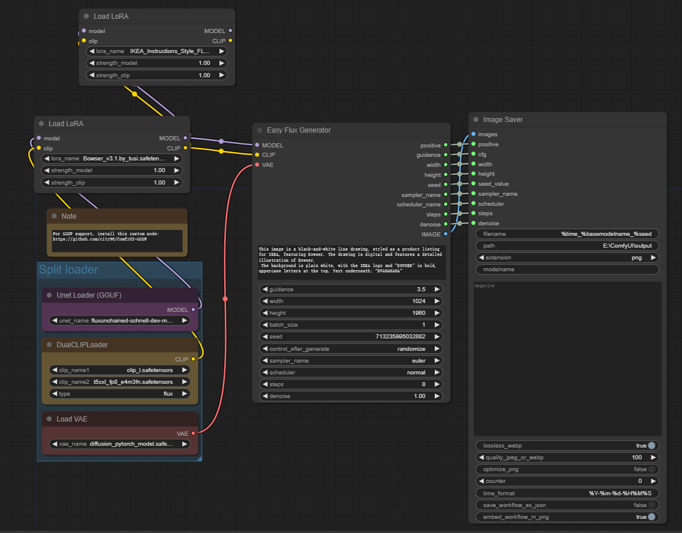Click the DualCLIPLoader node collapse dot

50,345
